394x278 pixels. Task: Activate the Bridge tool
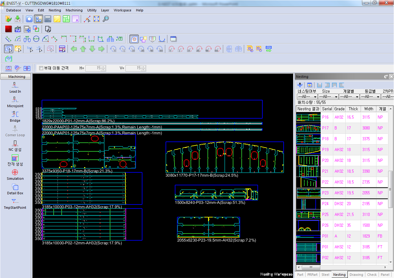(x=15, y=116)
